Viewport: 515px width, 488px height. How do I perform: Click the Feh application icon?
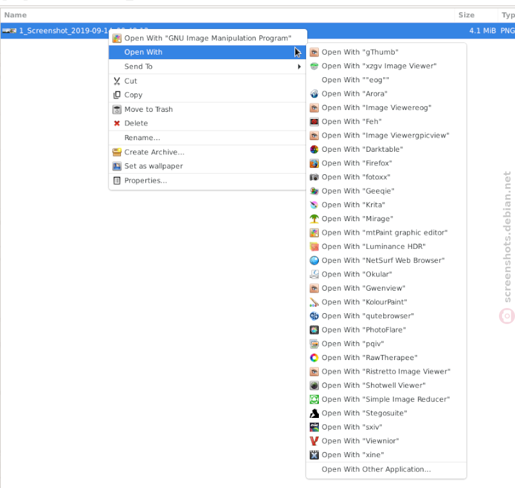click(314, 122)
